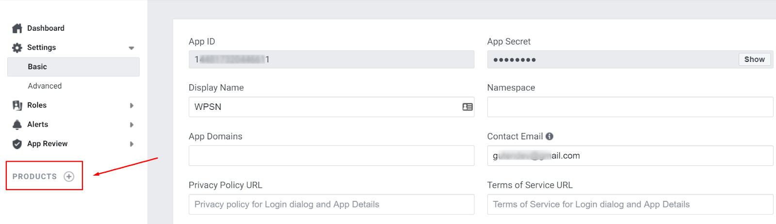
Task: Open the Advanced settings page
Action: pyautogui.click(x=45, y=86)
